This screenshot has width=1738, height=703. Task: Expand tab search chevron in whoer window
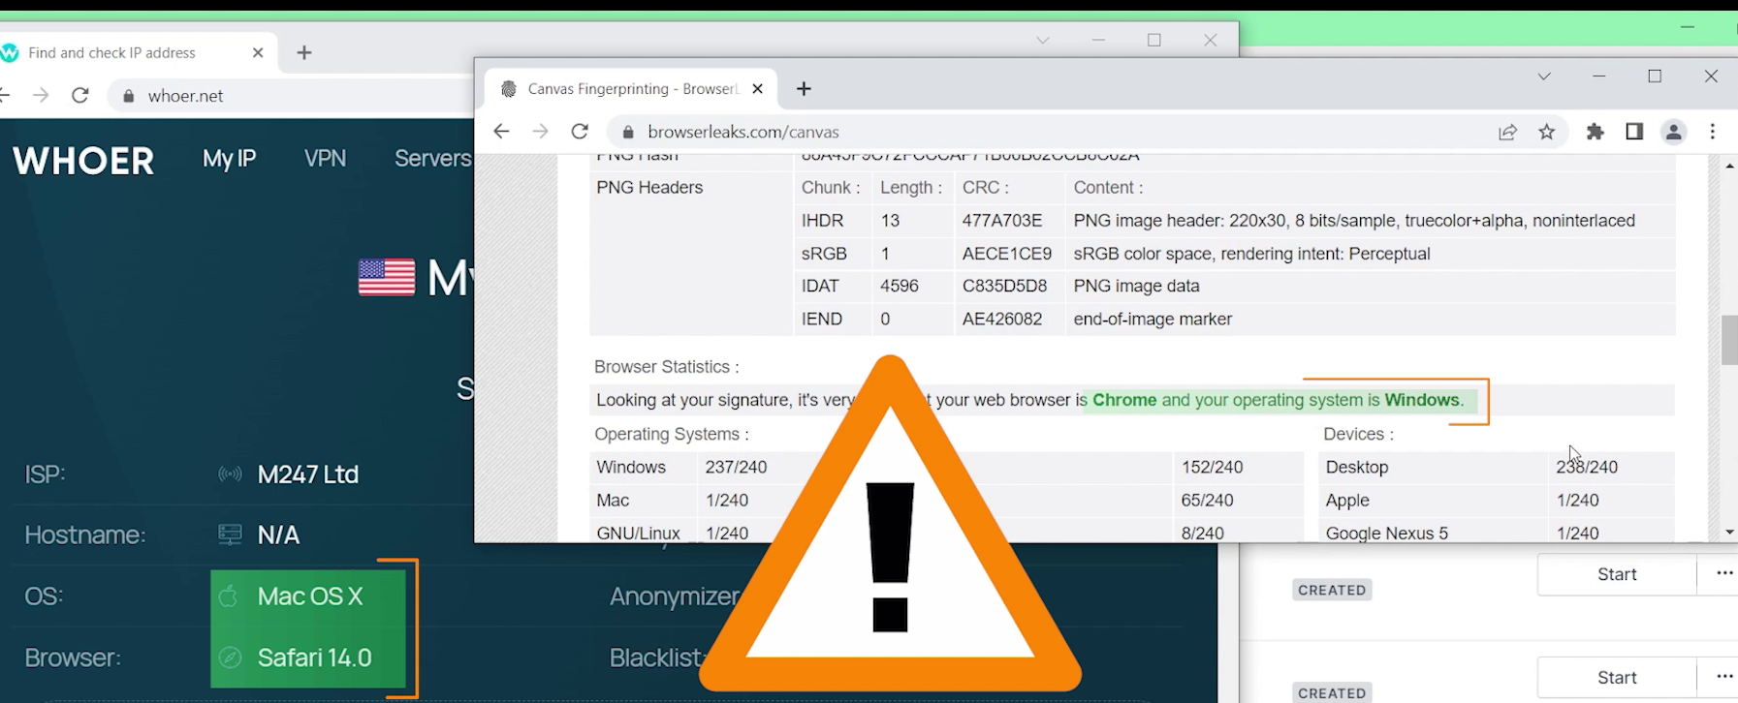click(1043, 40)
